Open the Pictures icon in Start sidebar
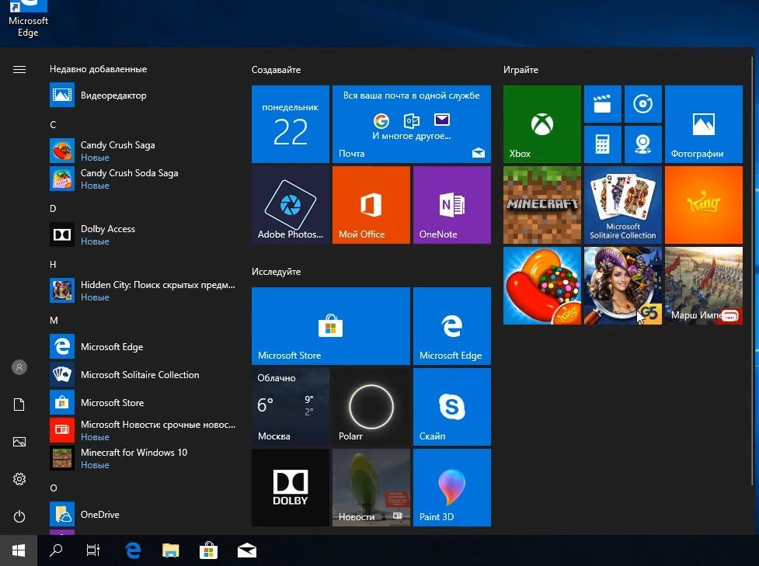Image resolution: width=759 pixels, height=566 pixels. [19, 442]
